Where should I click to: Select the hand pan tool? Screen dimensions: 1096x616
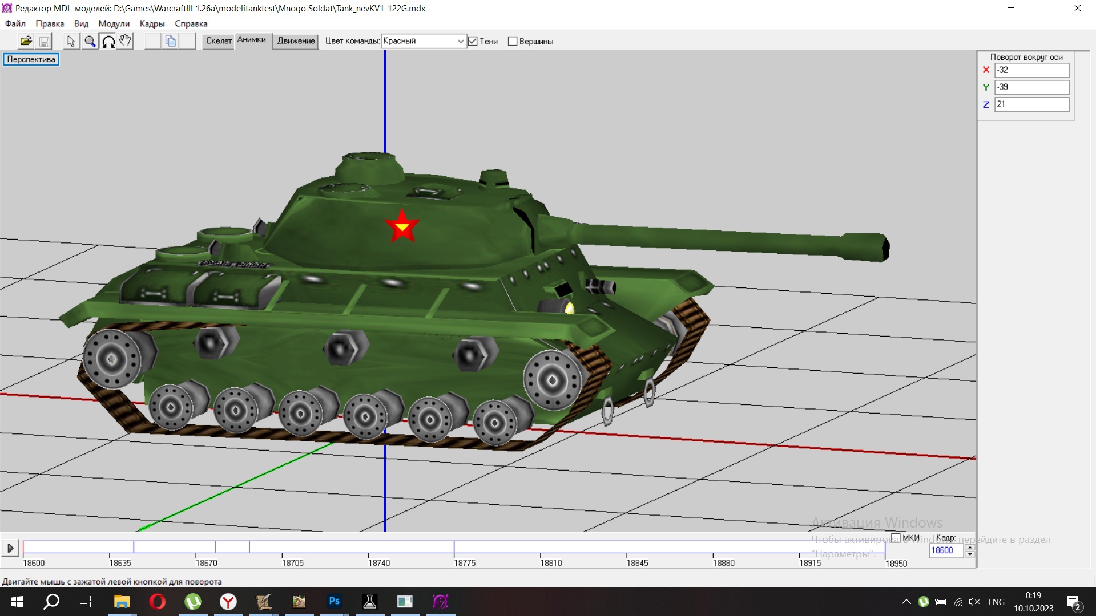[126, 41]
